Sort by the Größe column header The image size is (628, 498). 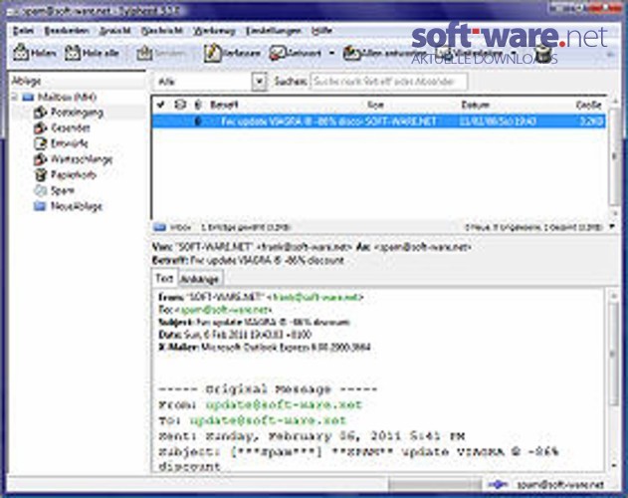(x=588, y=105)
